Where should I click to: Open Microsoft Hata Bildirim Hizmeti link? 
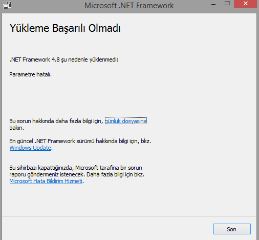point(46,181)
